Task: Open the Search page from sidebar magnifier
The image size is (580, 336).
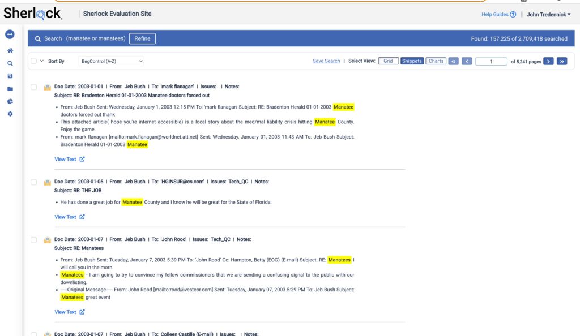Action: [x=10, y=63]
